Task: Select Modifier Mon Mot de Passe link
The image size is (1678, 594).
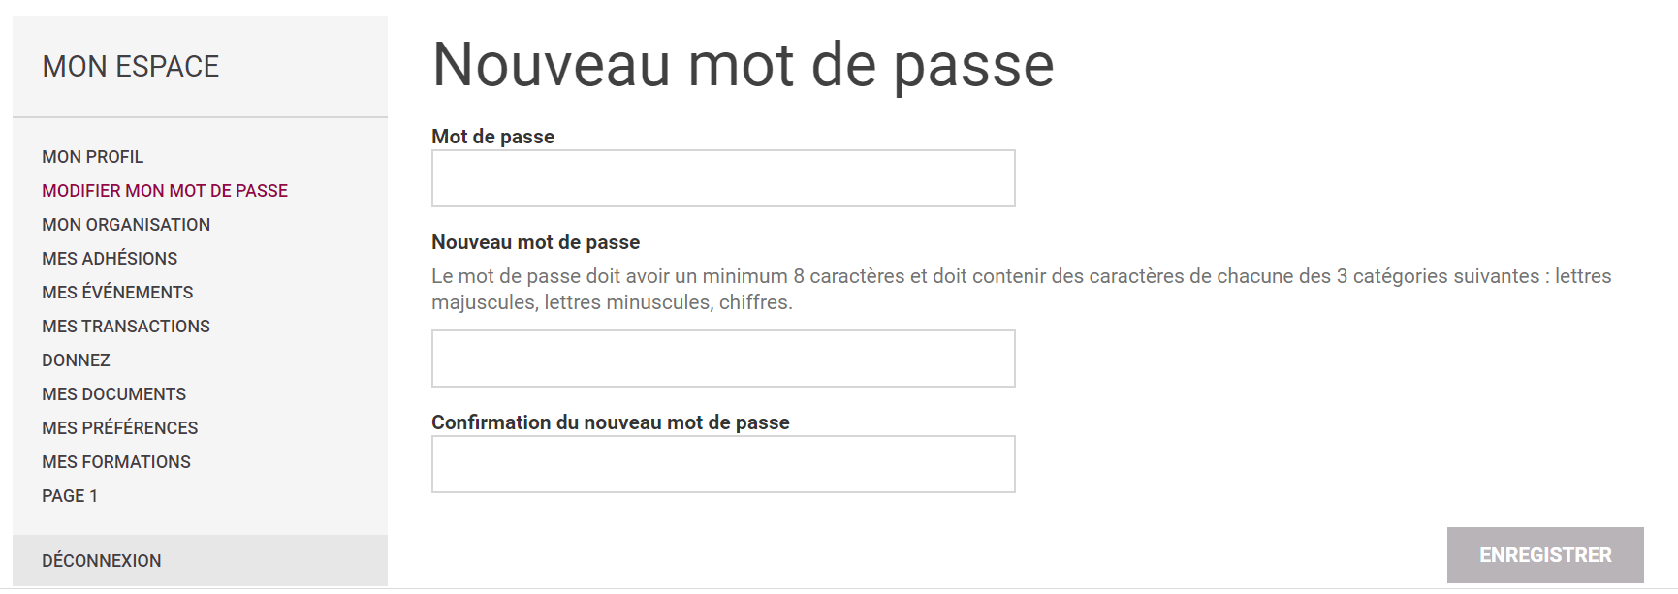Action: click(165, 191)
